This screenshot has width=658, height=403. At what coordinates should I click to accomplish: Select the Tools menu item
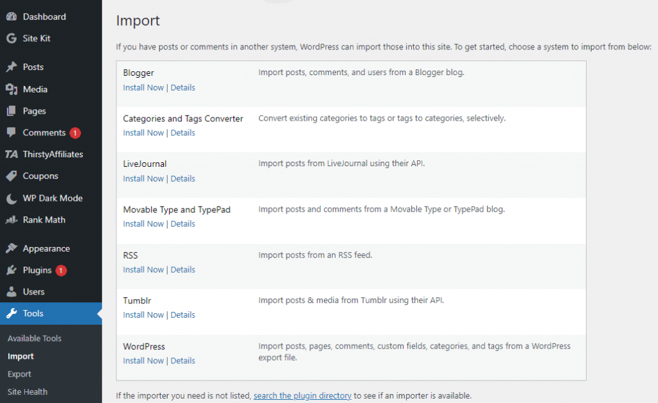(x=51, y=313)
